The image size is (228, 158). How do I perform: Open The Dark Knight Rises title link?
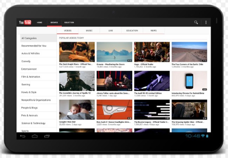76,64
